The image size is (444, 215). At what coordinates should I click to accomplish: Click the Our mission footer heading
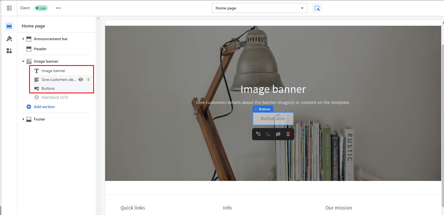click(x=339, y=208)
